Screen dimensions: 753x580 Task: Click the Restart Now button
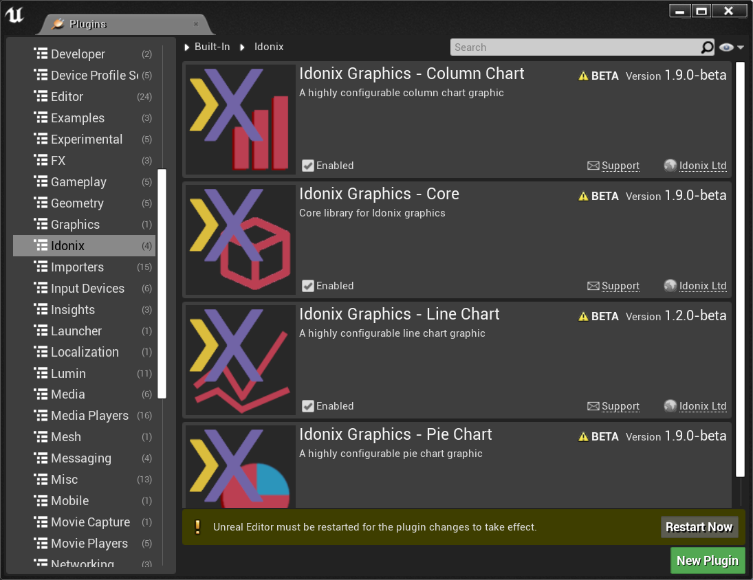click(x=699, y=527)
